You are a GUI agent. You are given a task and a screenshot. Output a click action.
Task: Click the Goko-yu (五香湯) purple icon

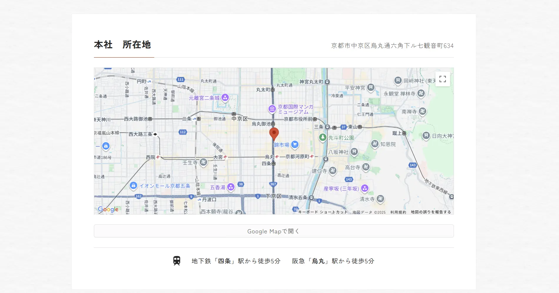coord(231,187)
